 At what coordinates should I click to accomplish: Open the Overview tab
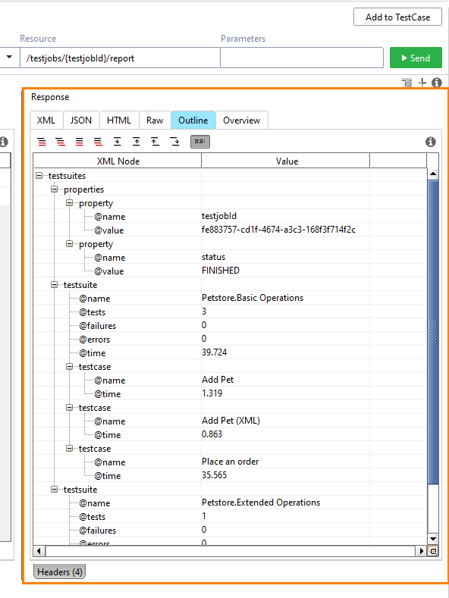(242, 121)
